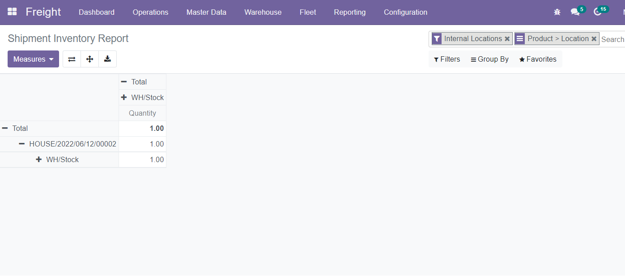Open the Operations menu
The width and height of the screenshot is (625, 276).
(150, 12)
